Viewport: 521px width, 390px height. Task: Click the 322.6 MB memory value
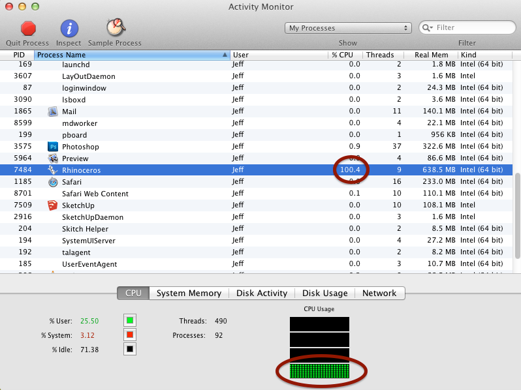(x=439, y=146)
